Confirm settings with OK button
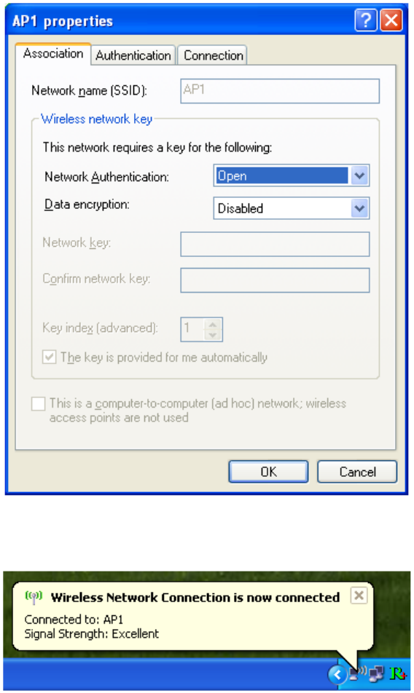414x693 pixels. tap(268, 472)
